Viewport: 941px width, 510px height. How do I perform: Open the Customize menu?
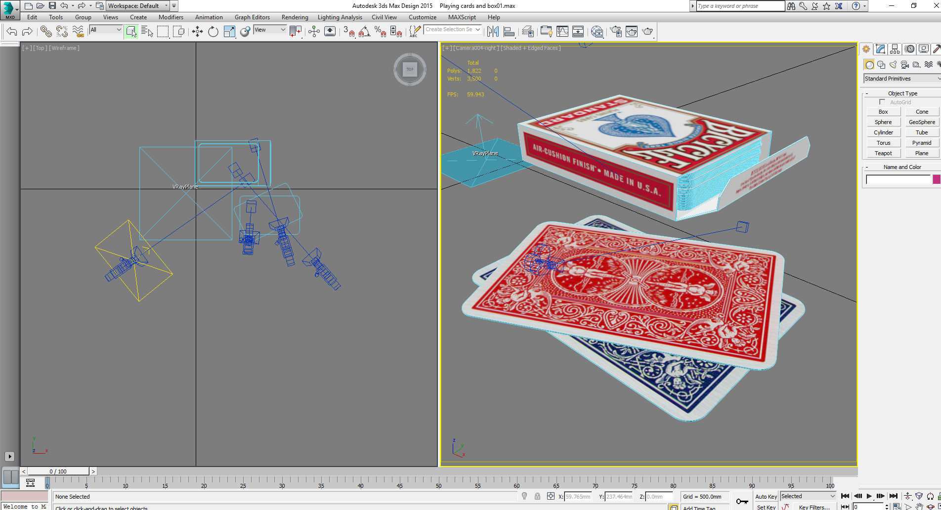[x=422, y=17]
